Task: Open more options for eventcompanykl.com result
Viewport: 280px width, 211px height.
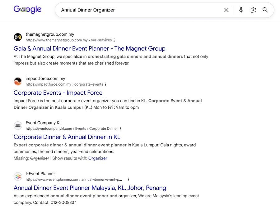Action: tap(120, 128)
